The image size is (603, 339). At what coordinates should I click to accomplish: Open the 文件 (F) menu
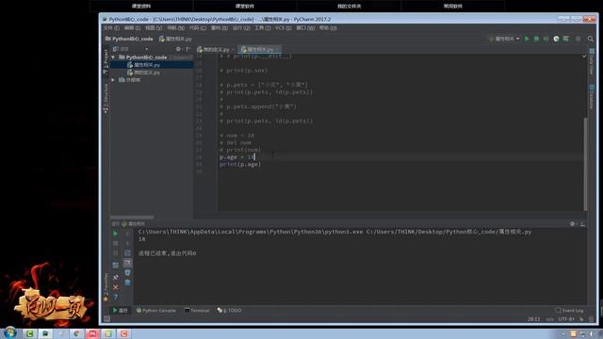(x=111, y=28)
